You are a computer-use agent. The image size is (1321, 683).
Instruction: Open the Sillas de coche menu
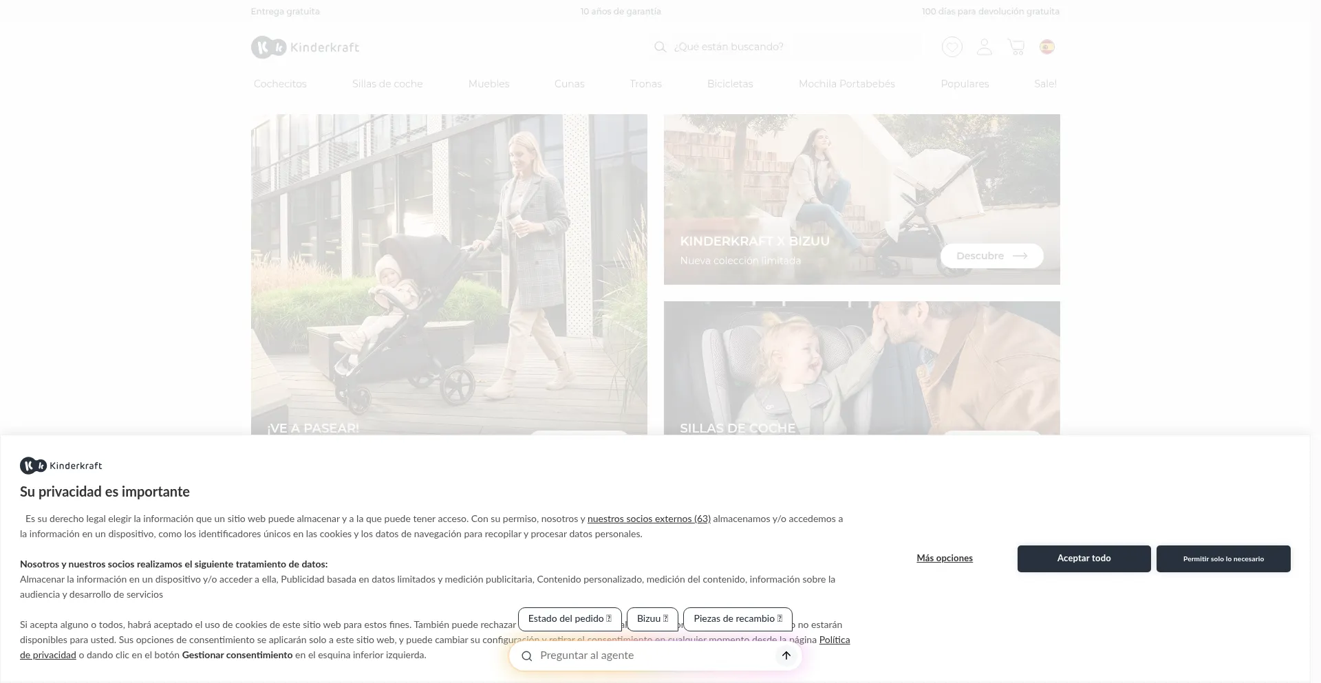click(387, 84)
